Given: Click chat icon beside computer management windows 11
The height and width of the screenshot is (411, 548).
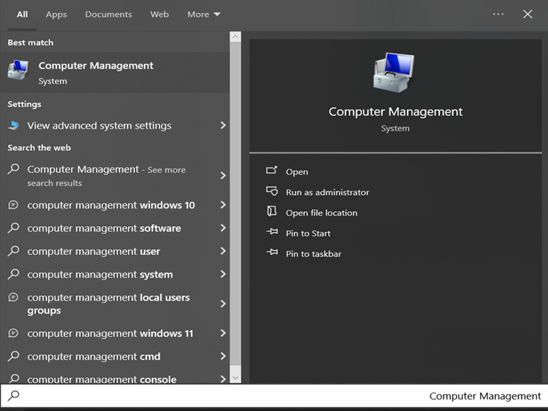Looking at the screenshot, I should coord(13,333).
